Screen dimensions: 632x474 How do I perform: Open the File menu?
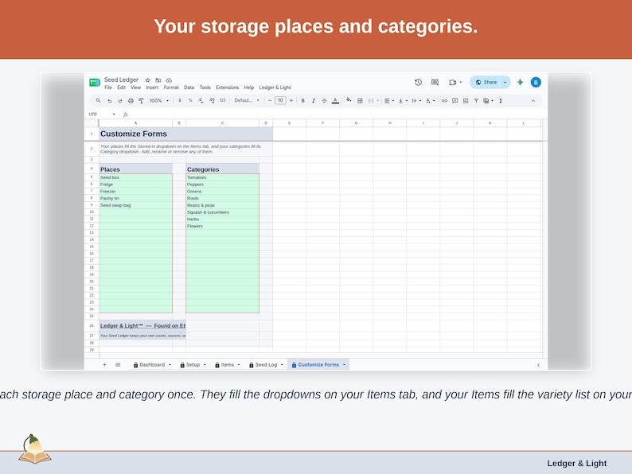108,87
